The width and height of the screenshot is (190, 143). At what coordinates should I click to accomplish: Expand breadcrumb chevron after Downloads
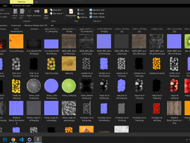click(23, 25)
